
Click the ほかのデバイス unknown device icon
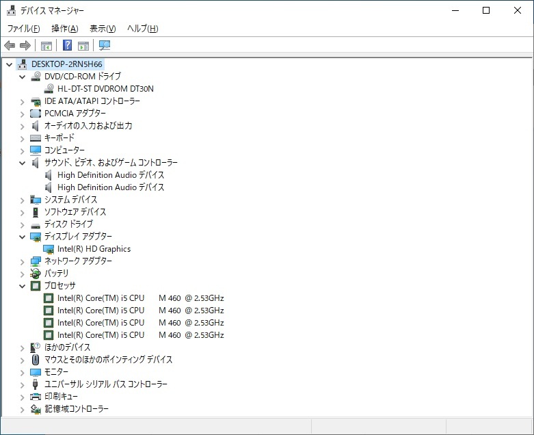(36, 347)
